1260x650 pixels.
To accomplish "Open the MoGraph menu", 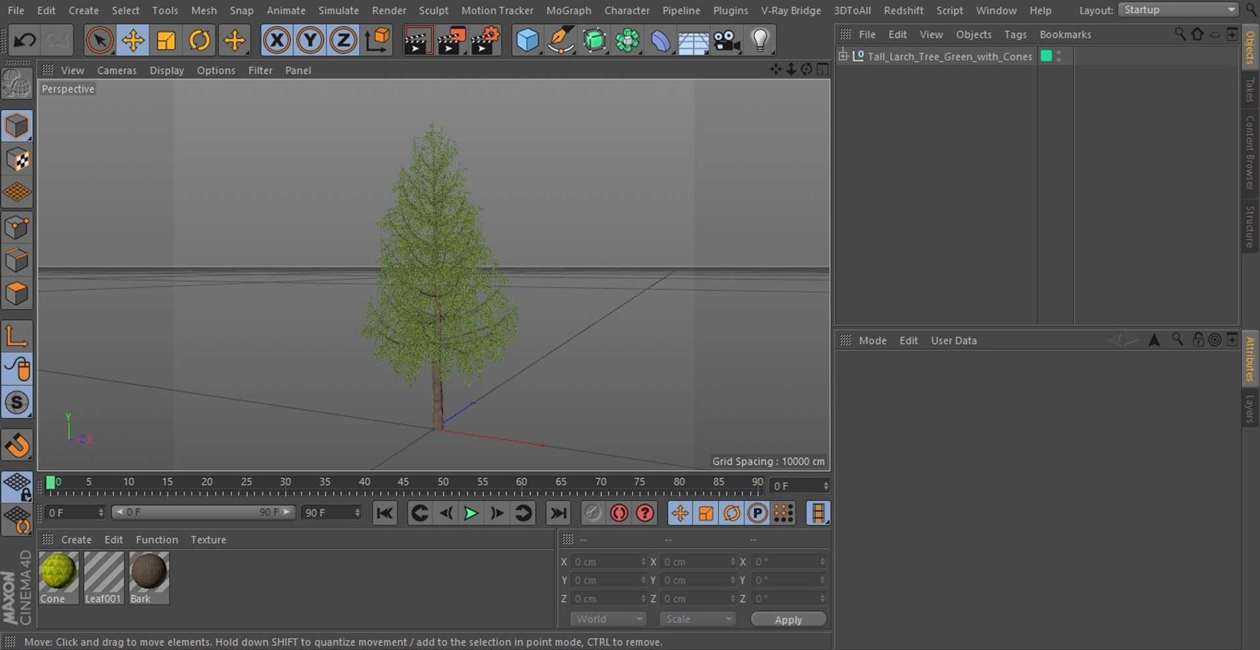I will [x=568, y=10].
